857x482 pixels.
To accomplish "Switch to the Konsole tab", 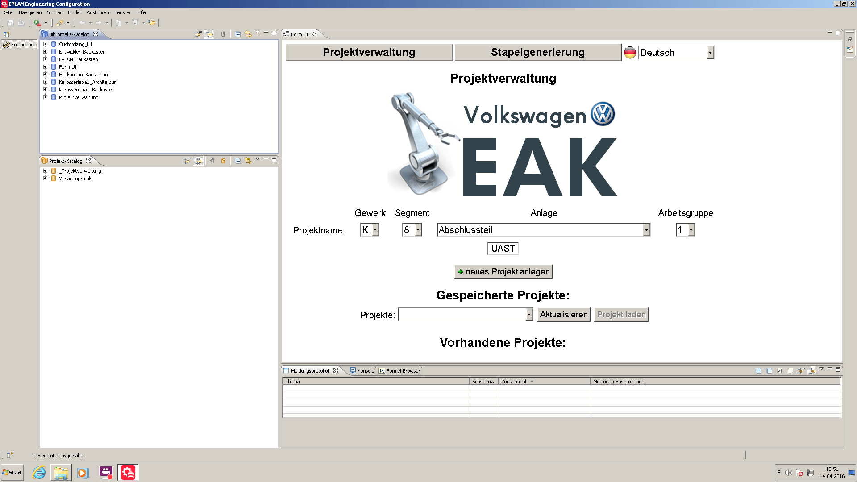I will pos(365,370).
